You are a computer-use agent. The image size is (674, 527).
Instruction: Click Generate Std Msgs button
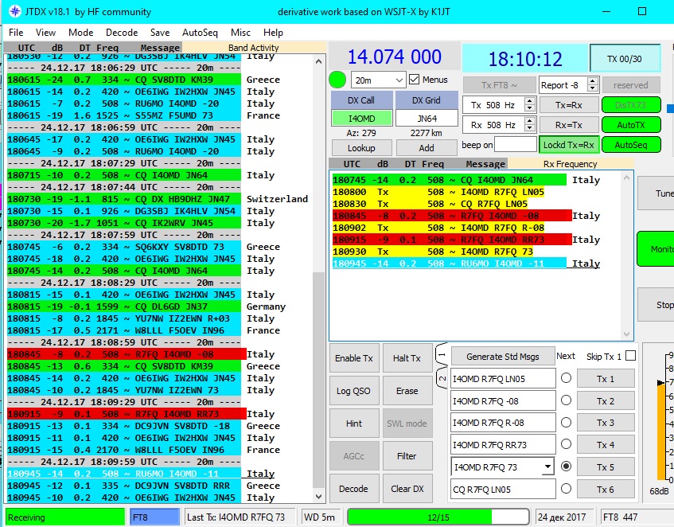coord(501,356)
